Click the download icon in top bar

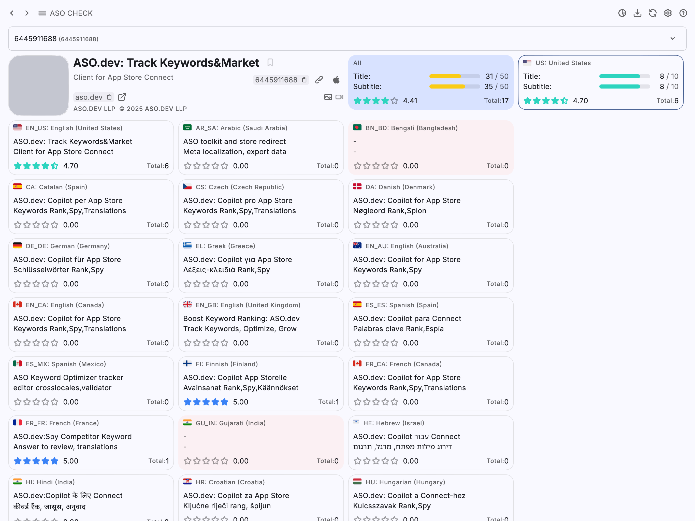[638, 13]
